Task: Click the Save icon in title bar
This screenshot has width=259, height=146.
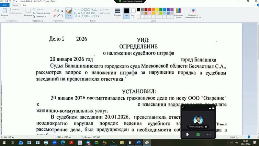Action: (x=6, y=1)
